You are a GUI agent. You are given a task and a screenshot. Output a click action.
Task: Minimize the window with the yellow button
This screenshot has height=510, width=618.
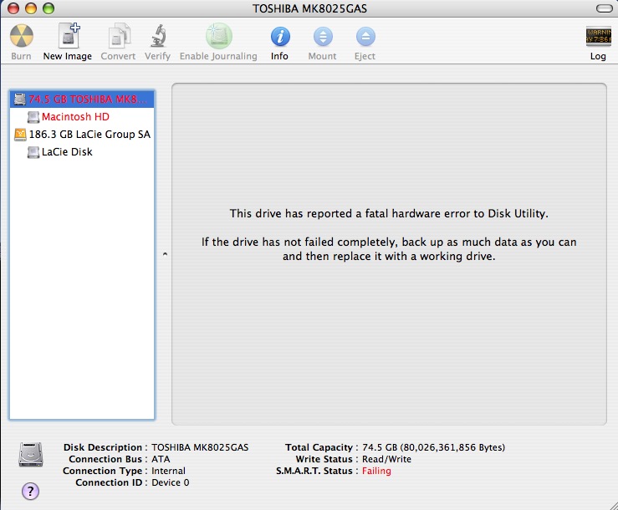click(x=31, y=8)
